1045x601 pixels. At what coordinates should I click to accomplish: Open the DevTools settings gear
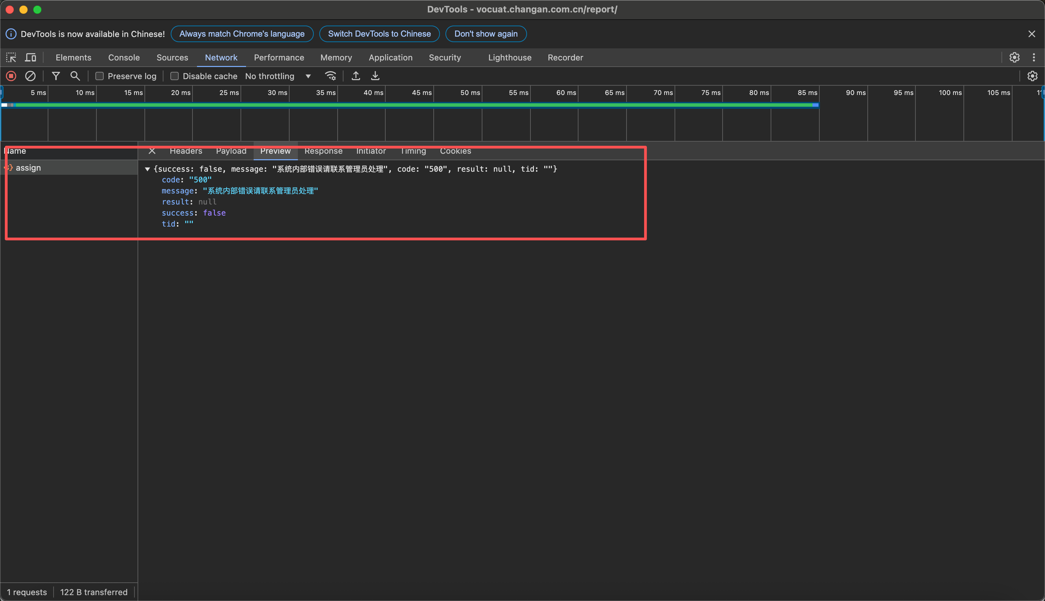point(1015,57)
